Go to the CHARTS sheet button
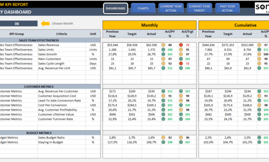The image size is (269, 162). (143, 9)
